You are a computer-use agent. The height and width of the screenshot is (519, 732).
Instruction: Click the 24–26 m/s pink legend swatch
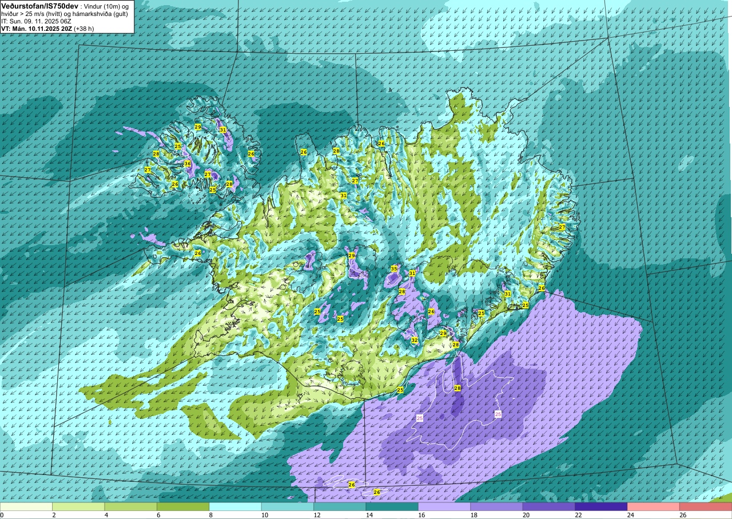click(x=653, y=506)
